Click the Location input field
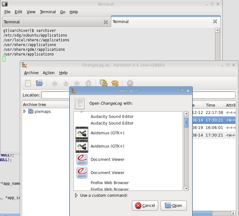 point(55,95)
